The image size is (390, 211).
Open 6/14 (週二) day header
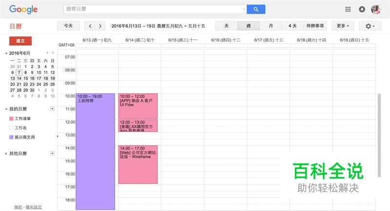(140, 40)
